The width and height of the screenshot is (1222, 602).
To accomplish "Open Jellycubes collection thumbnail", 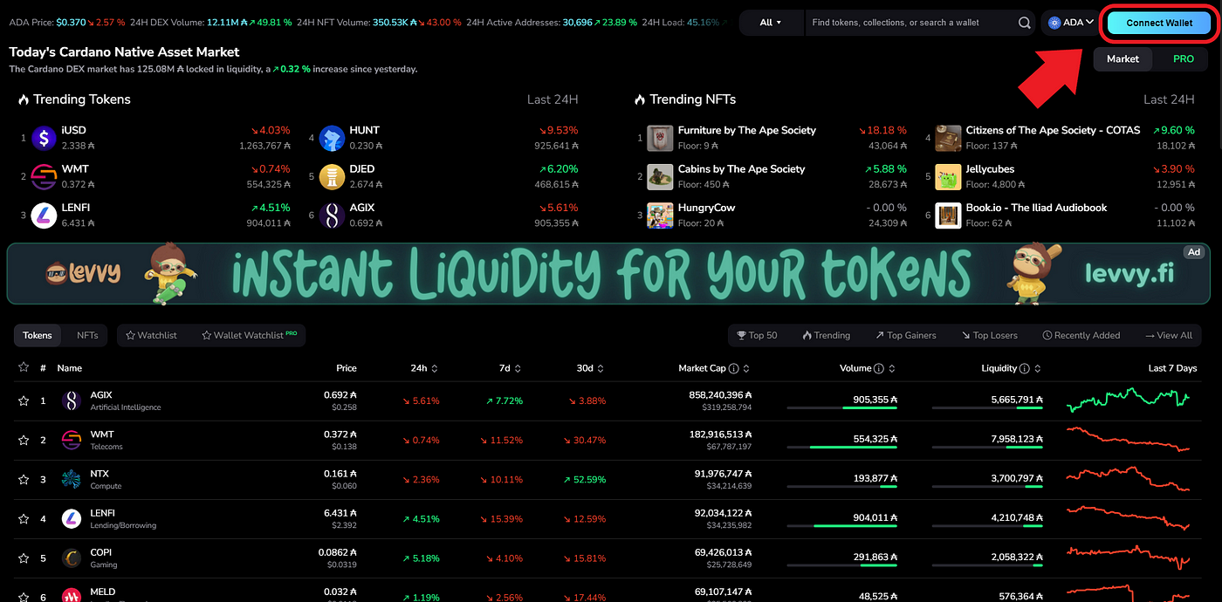I will click(x=948, y=177).
